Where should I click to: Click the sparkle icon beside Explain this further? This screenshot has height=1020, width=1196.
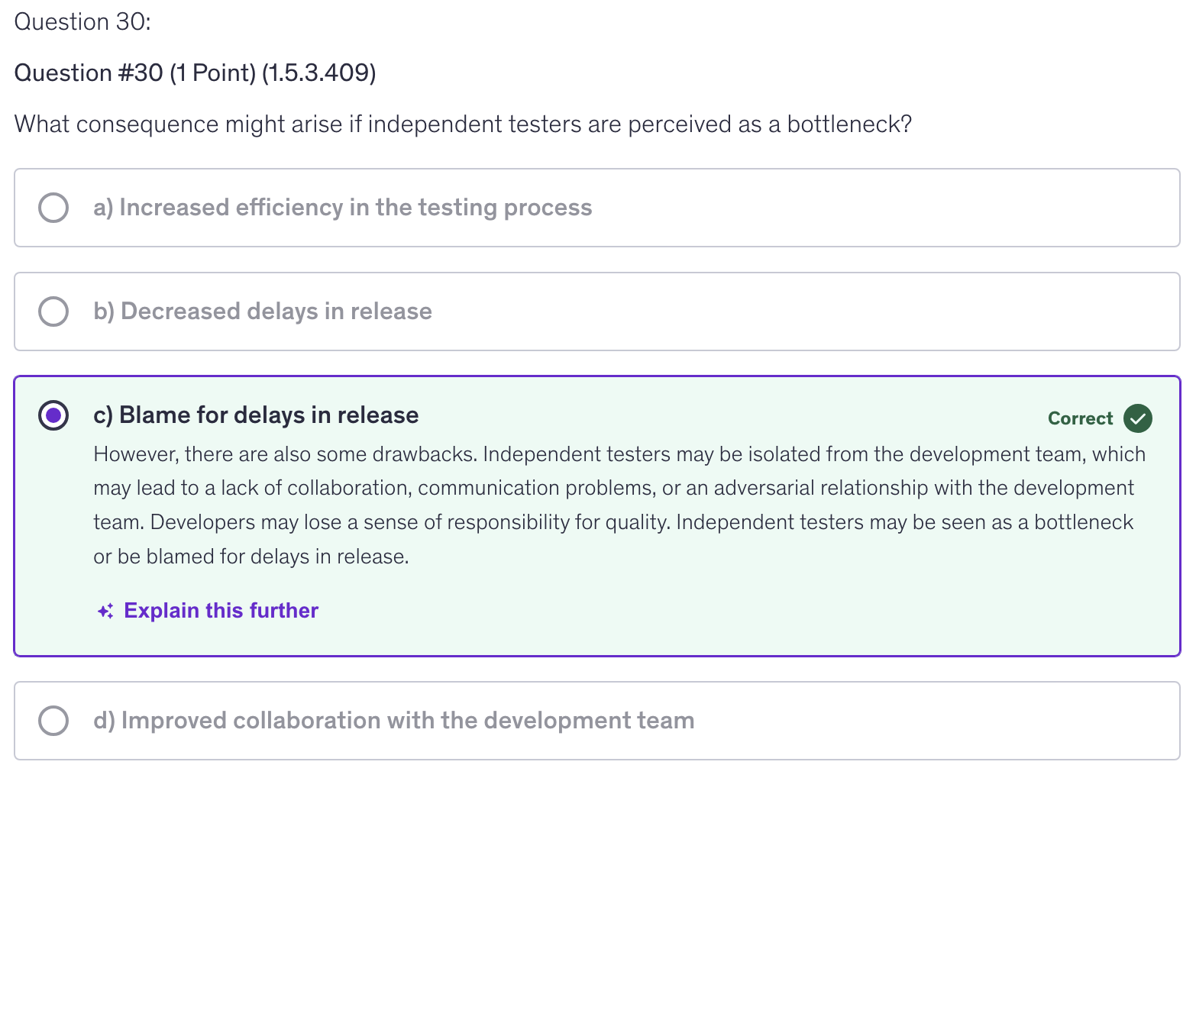[105, 611]
